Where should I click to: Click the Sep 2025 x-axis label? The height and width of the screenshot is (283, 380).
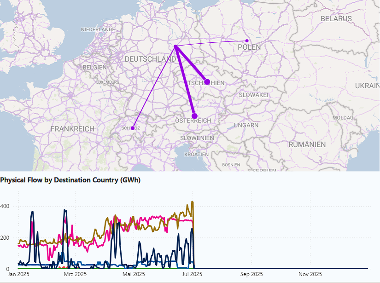[x=251, y=275]
